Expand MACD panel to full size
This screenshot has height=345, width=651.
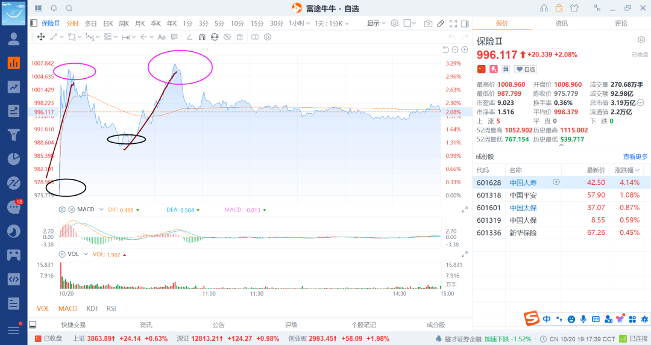point(465,210)
